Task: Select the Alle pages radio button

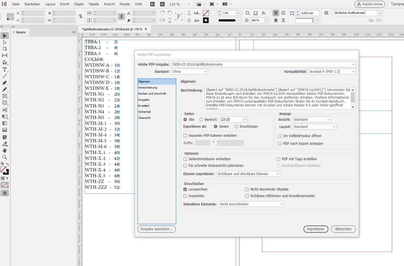Action: pyautogui.click(x=185, y=120)
